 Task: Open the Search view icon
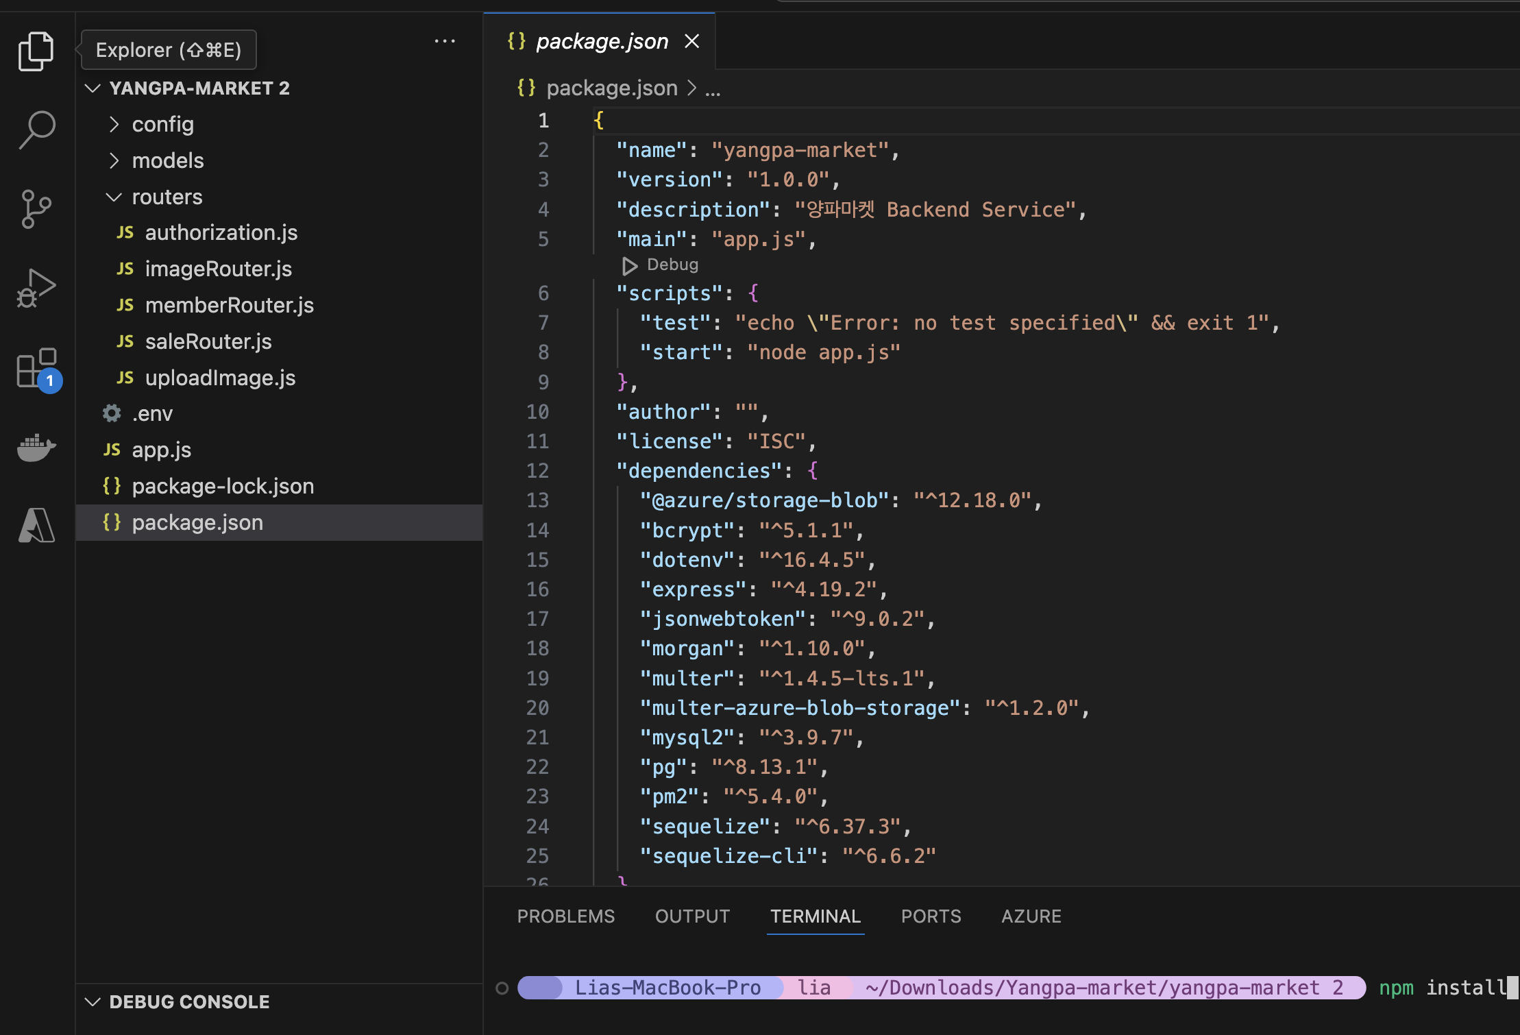coord(36,130)
